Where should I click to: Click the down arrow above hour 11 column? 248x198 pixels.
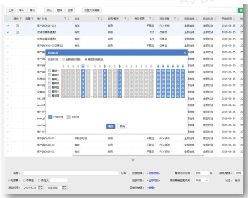(120, 66)
